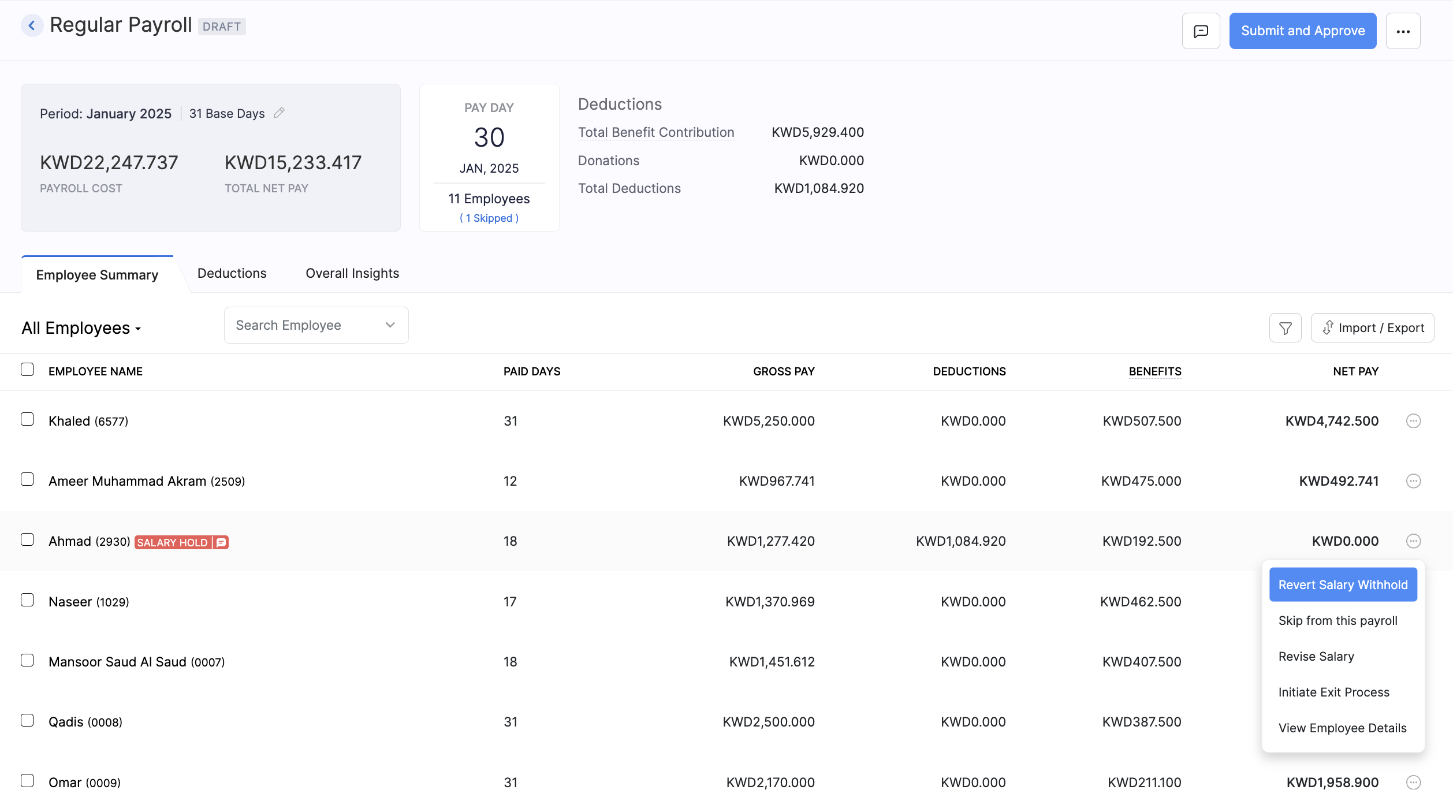Screen dimensions: 1453x812
Task: Open the filter panel icon
Action: coord(1285,327)
